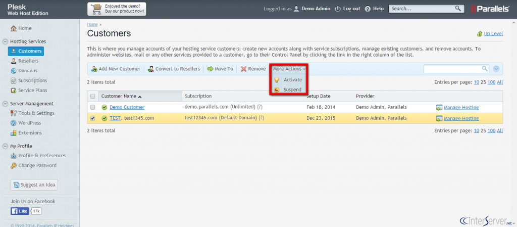The width and height of the screenshot is (517, 227).
Task: Click the magnifier in header search box
Action: 458,9
